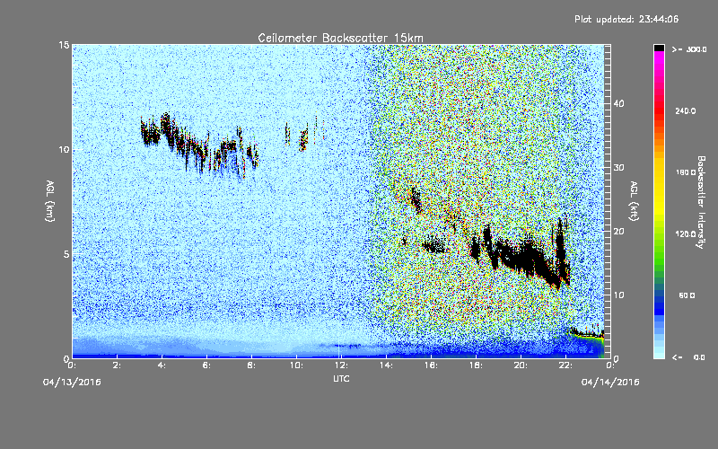
Task: Click the '>= 300.0' colorbar maximum label
Action: 689,49
